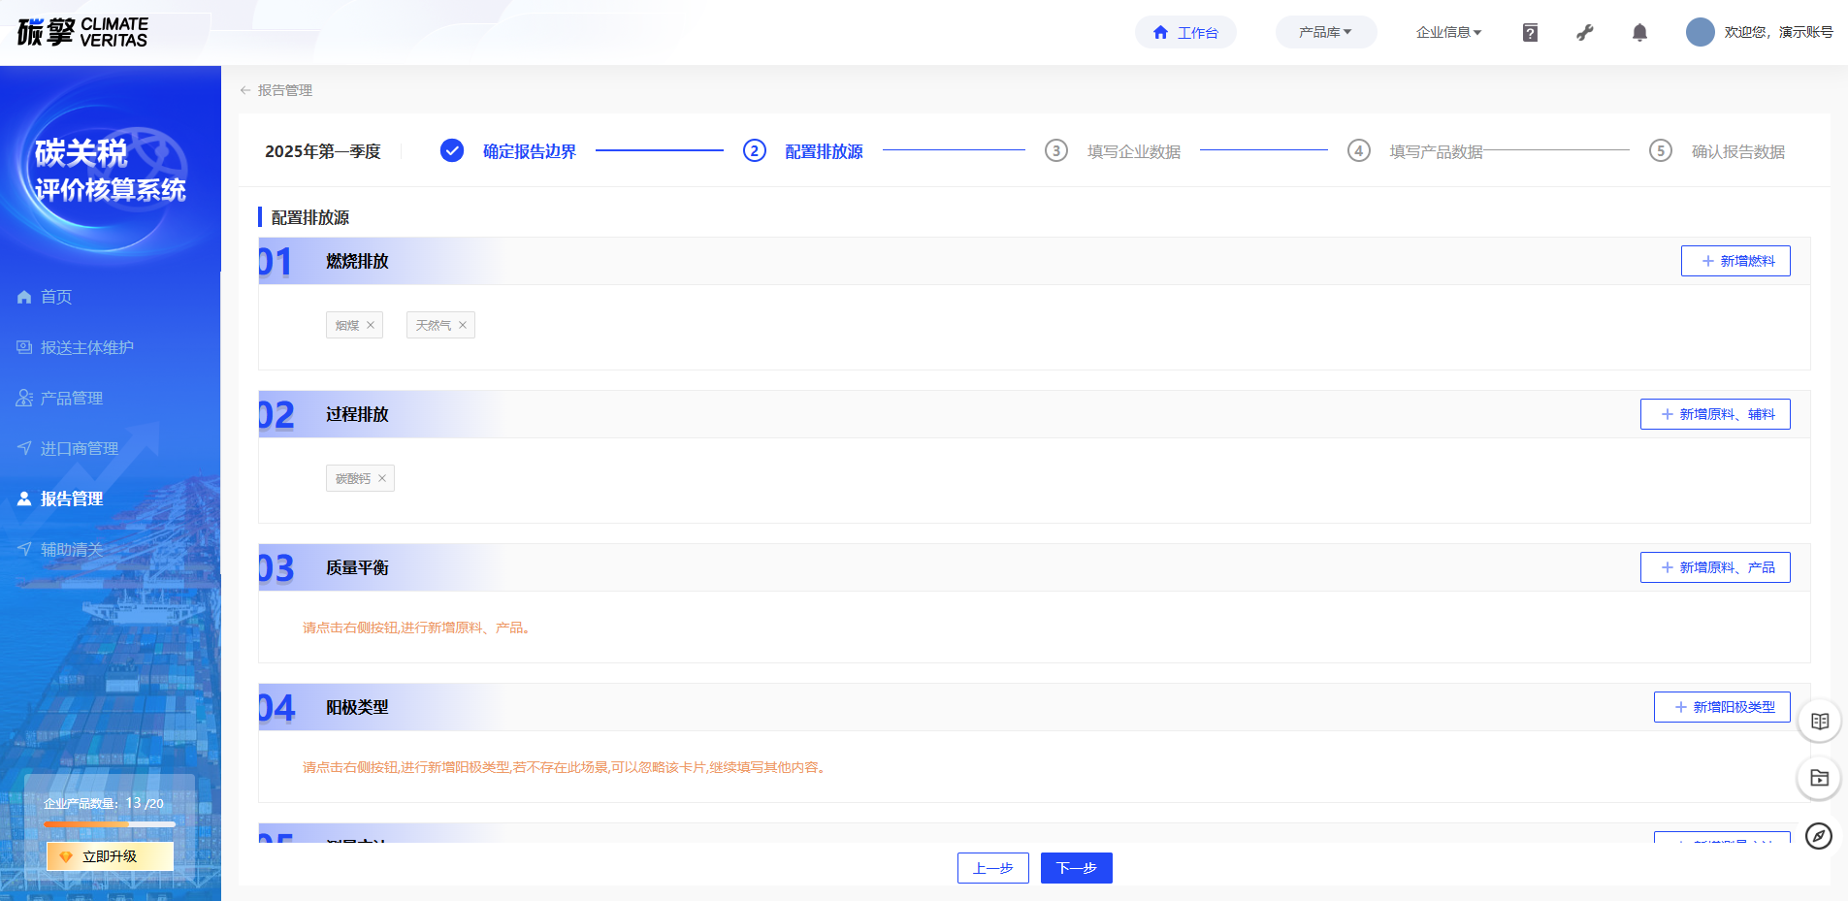Open the floating book guide icon
The width and height of the screenshot is (1848, 901).
(1819, 722)
